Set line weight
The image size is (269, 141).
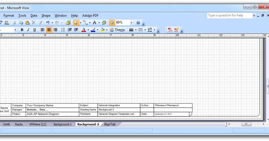[x=131, y=30]
